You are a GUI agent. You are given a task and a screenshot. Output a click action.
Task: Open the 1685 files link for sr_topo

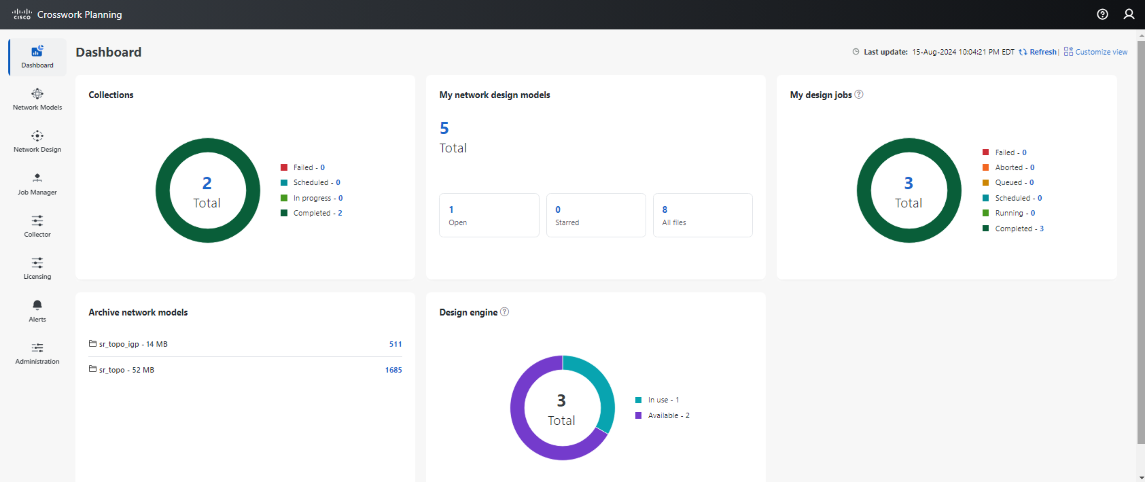[393, 369]
